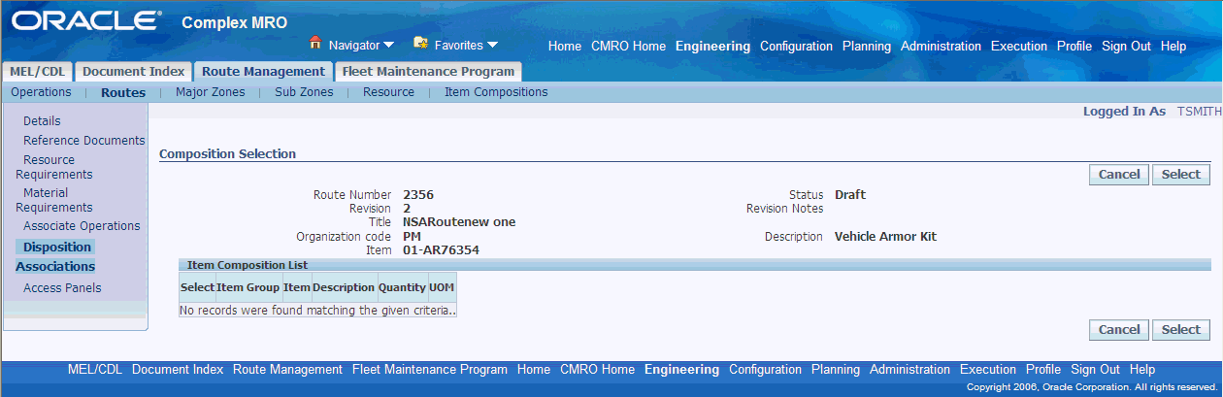Click footer Sign Out link

pyautogui.click(x=1095, y=370)
